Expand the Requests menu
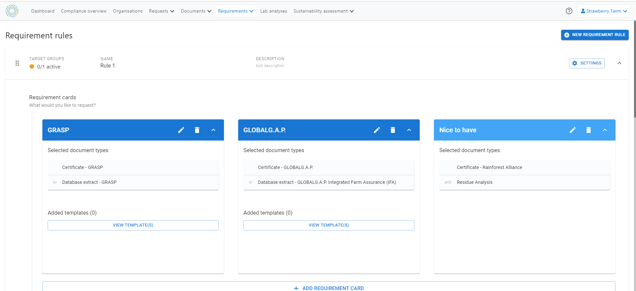 [162, 11]
